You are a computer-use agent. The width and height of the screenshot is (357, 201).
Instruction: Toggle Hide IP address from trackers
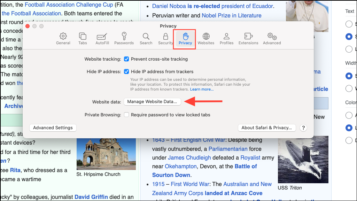[126, 71]
